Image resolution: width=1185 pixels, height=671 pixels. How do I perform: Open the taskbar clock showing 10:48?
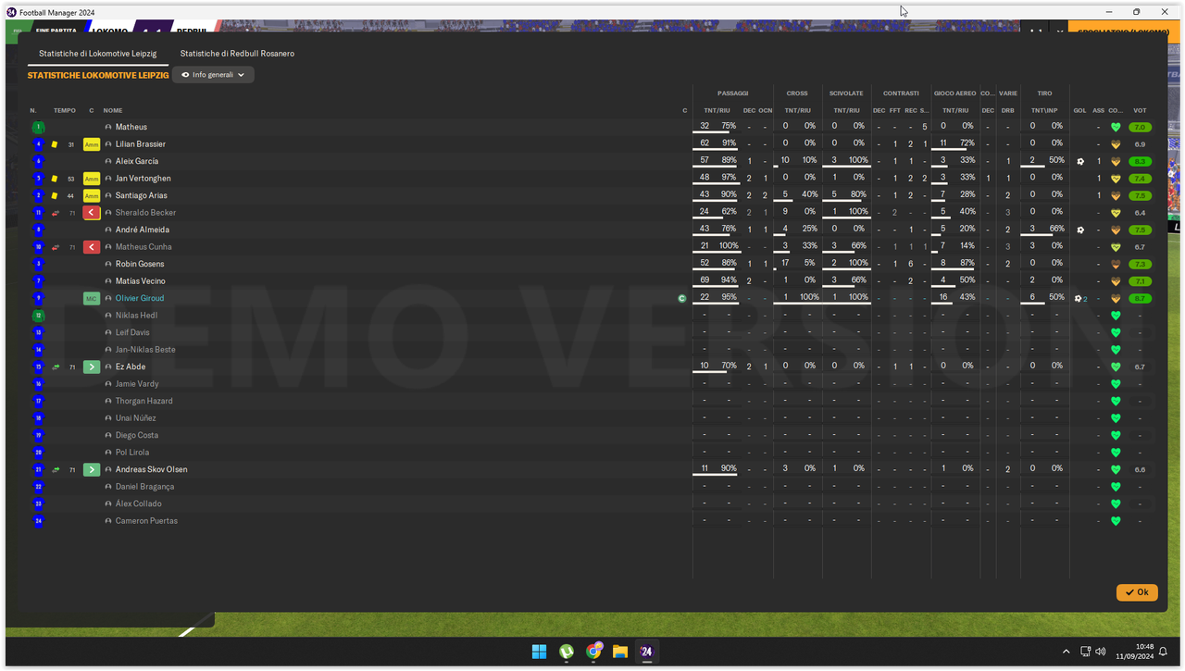click(x=1134, y=652)
